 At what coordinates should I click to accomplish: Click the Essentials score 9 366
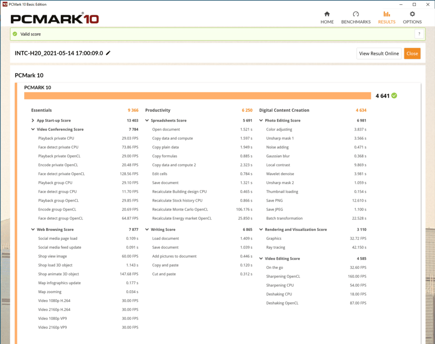point(133,110)
